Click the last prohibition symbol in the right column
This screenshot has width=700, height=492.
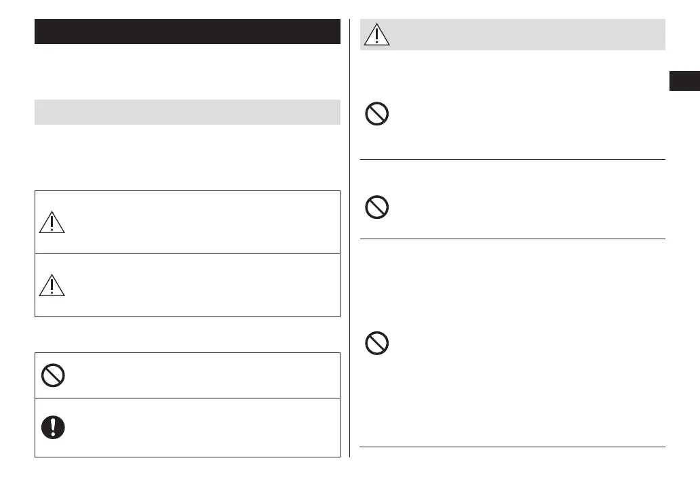(377, 344)
